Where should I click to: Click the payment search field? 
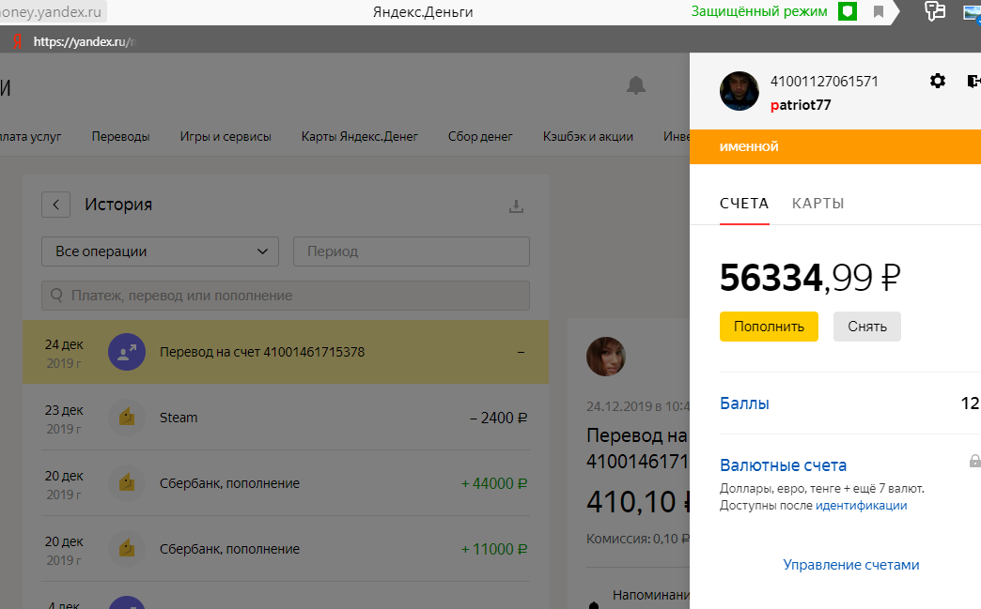pyautogui.click(x=286, y=296)
